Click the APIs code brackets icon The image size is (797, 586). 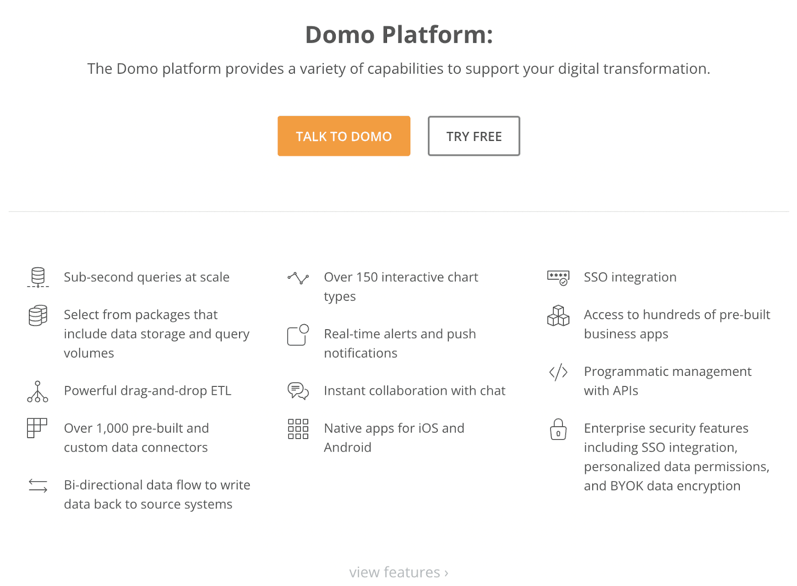558,372
